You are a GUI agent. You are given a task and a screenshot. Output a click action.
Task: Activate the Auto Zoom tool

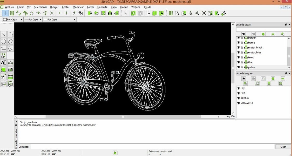point(185,13)
